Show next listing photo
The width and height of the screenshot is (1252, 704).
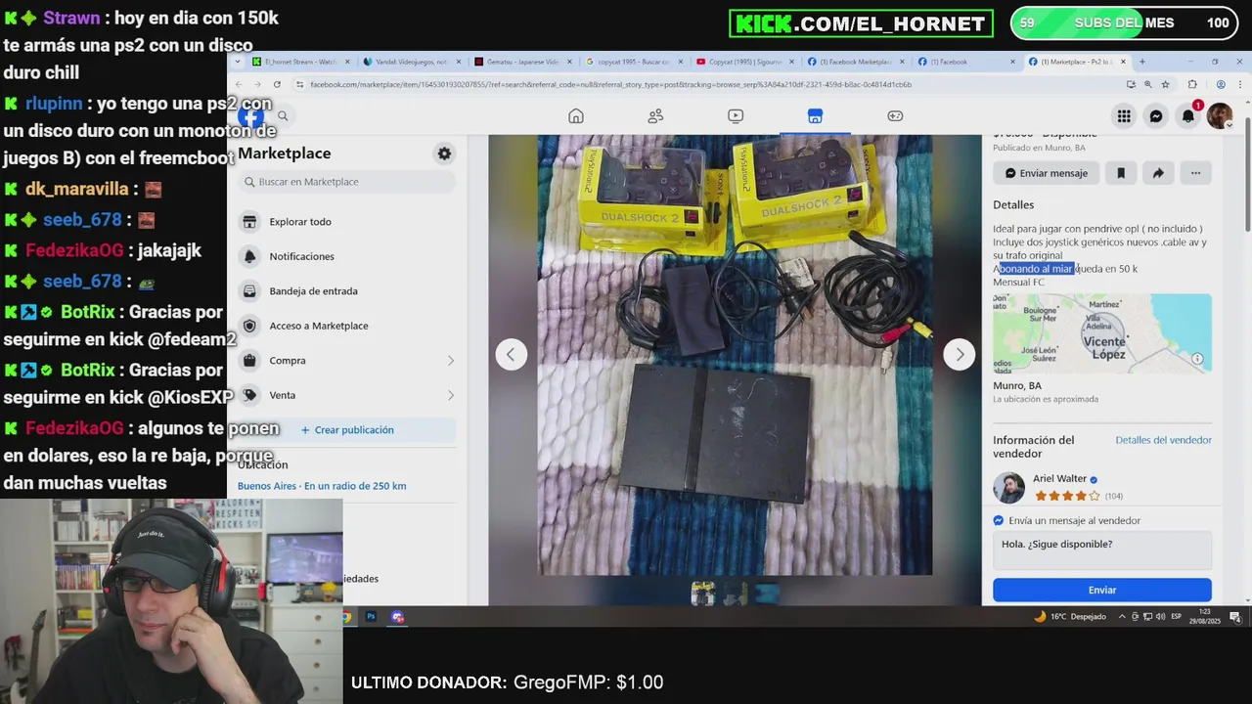(960, 355)
